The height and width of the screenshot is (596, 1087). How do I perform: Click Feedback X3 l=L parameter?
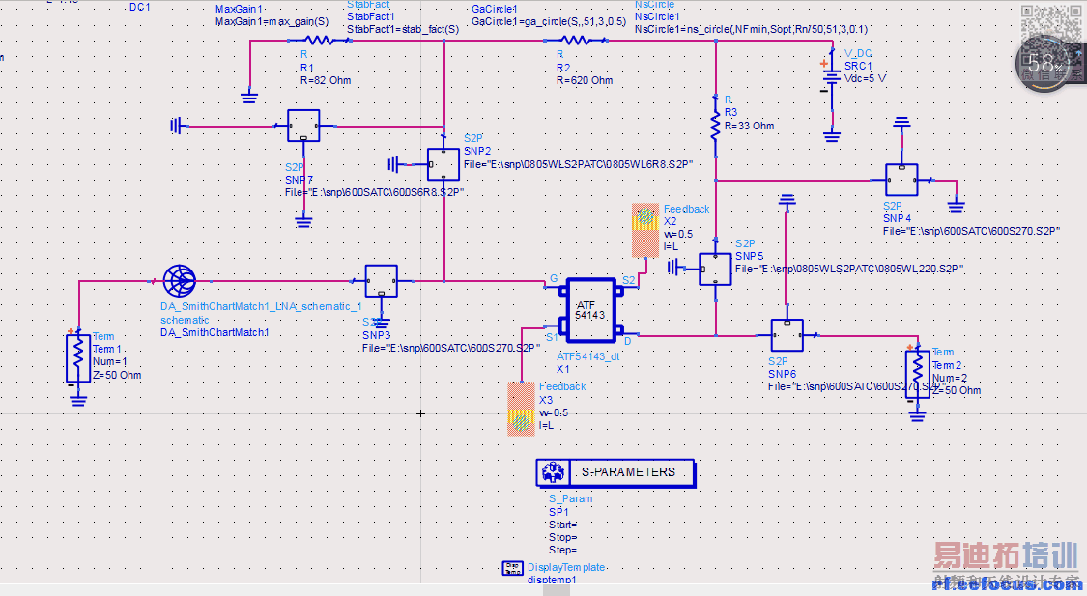point(546,425)
